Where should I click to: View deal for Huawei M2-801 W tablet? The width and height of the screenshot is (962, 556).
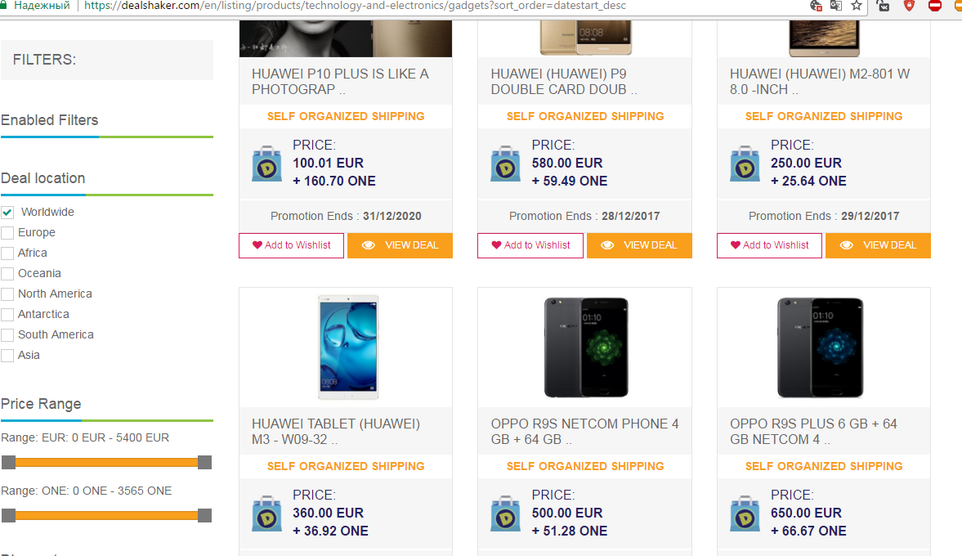(x=878, y=245)
